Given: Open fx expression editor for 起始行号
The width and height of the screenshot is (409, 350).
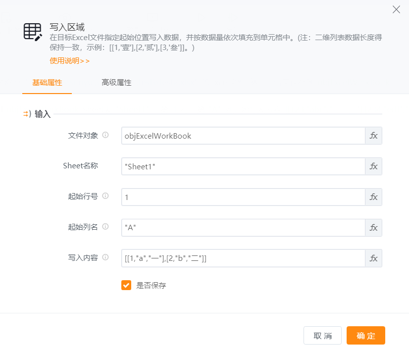Looking at the screenshot, I should point(373,197).
